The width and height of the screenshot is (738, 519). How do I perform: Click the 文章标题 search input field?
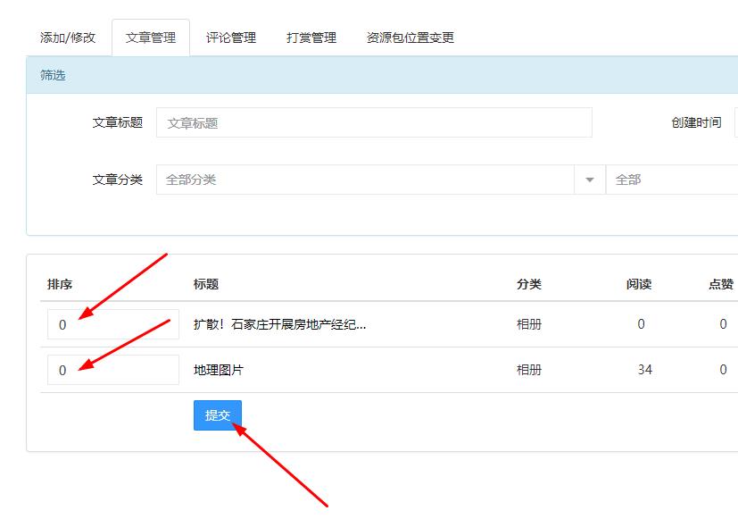[374, 123]
